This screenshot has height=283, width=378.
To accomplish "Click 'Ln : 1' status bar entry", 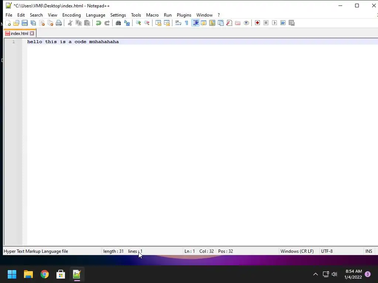I will point(189,251).
